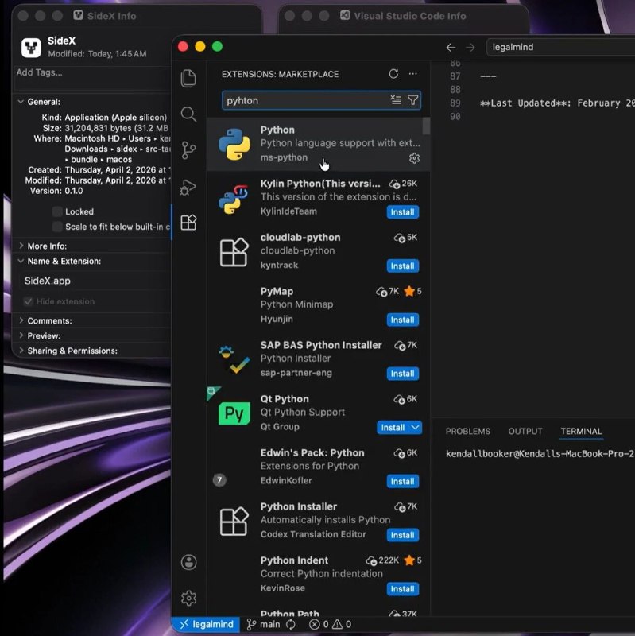
Task: Install the Python Installer extension
Action: (402, 535)
